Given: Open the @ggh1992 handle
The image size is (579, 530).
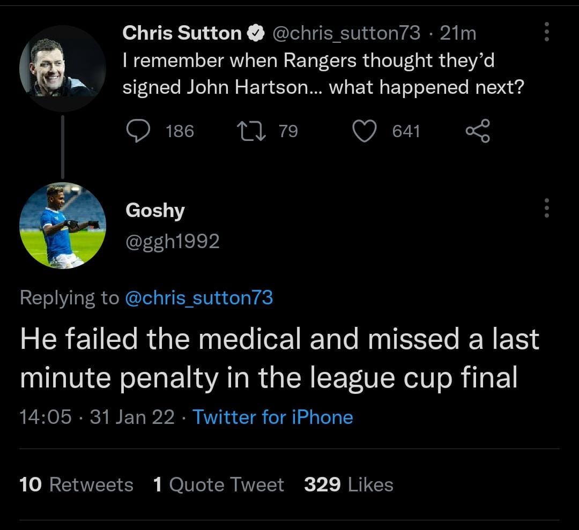Looking at the screenshot, I should coord(172,242).
